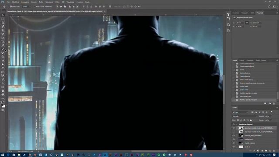
Task: Open the Modifica menu
Action: pos(15,2)
